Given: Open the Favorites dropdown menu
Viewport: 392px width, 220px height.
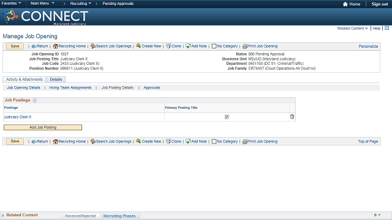Looking at the screenshot, I should (x=11, y=4).
